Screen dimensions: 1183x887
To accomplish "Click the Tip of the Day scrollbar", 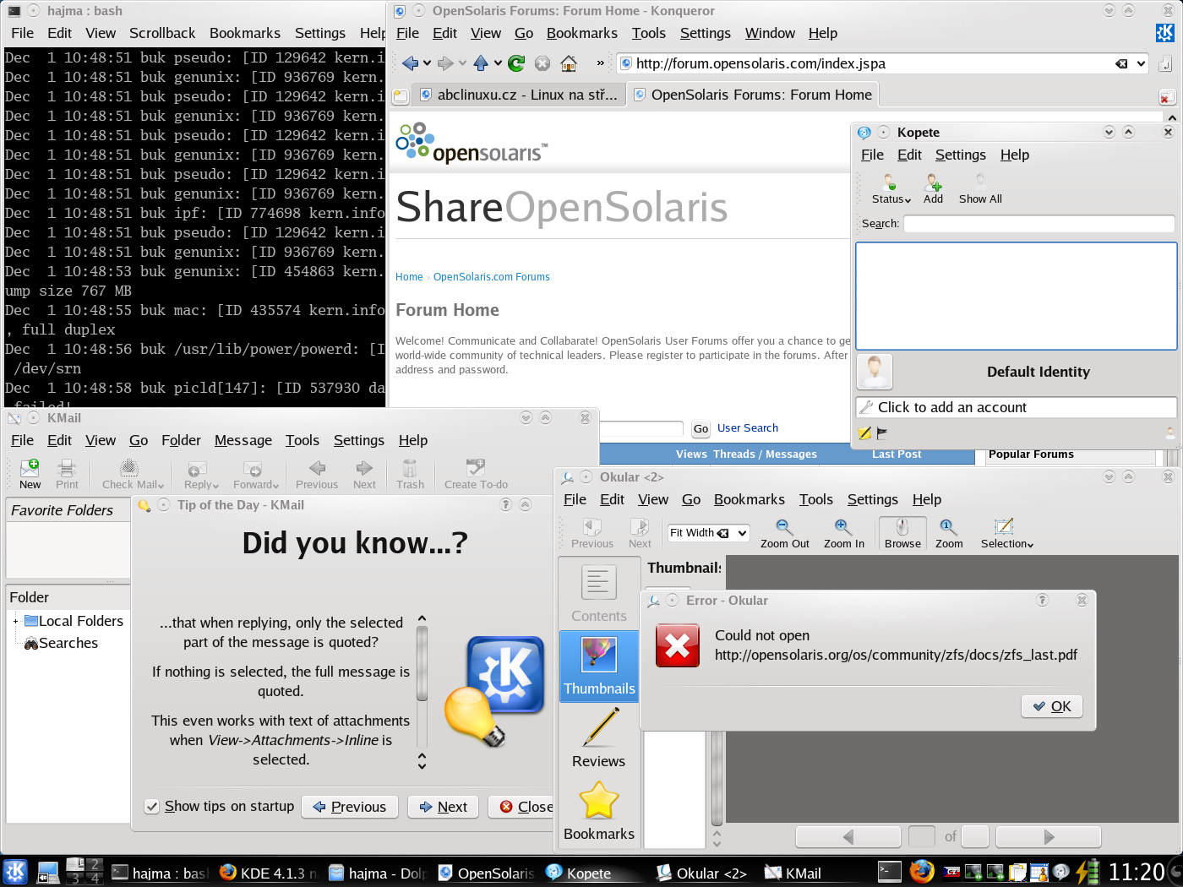I will click(x=422, y=663).
